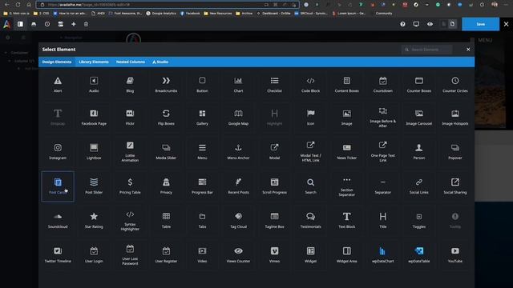Insert the Gallery element
The height and width of the screenshot is (288, 513).
[202, 118]
